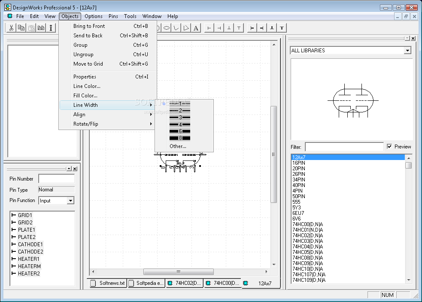Screen dimensions: 422x302
Task: Open the Edit menu
Action: click(x=34, y=16)
